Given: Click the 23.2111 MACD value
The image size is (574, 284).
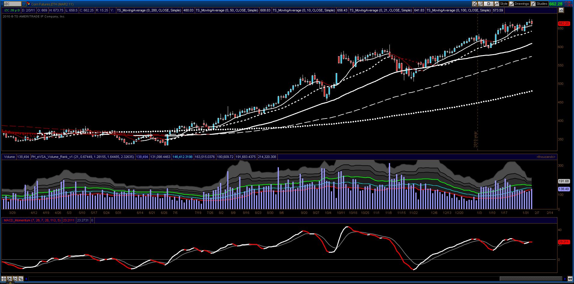Looking at the screenshot, I should tap(69, 220).
